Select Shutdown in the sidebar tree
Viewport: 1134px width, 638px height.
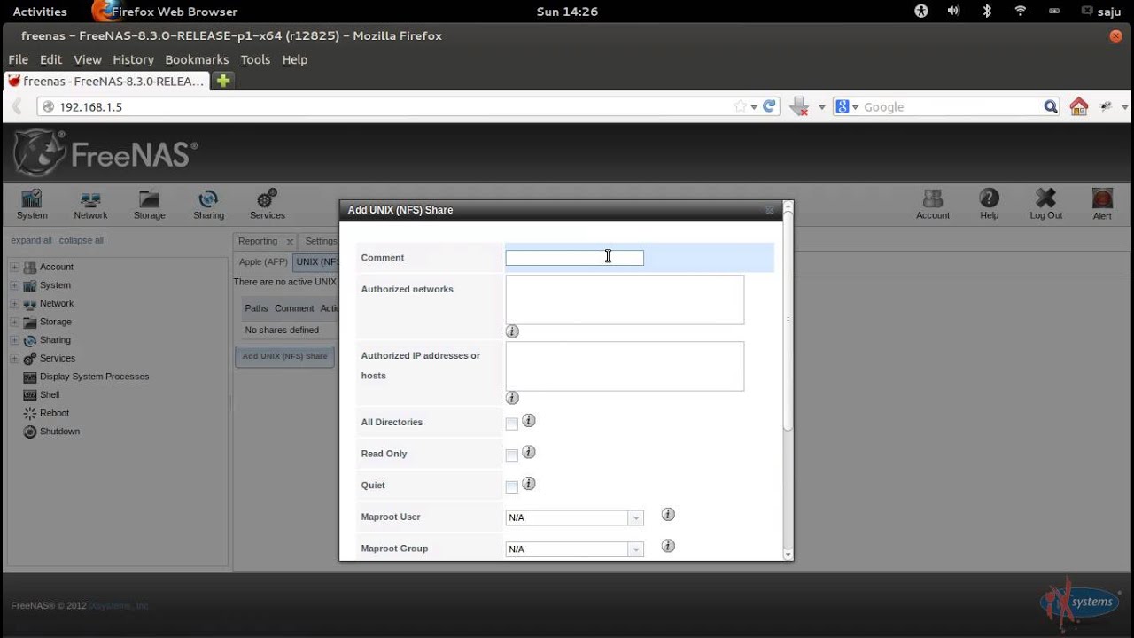(59, 432)
